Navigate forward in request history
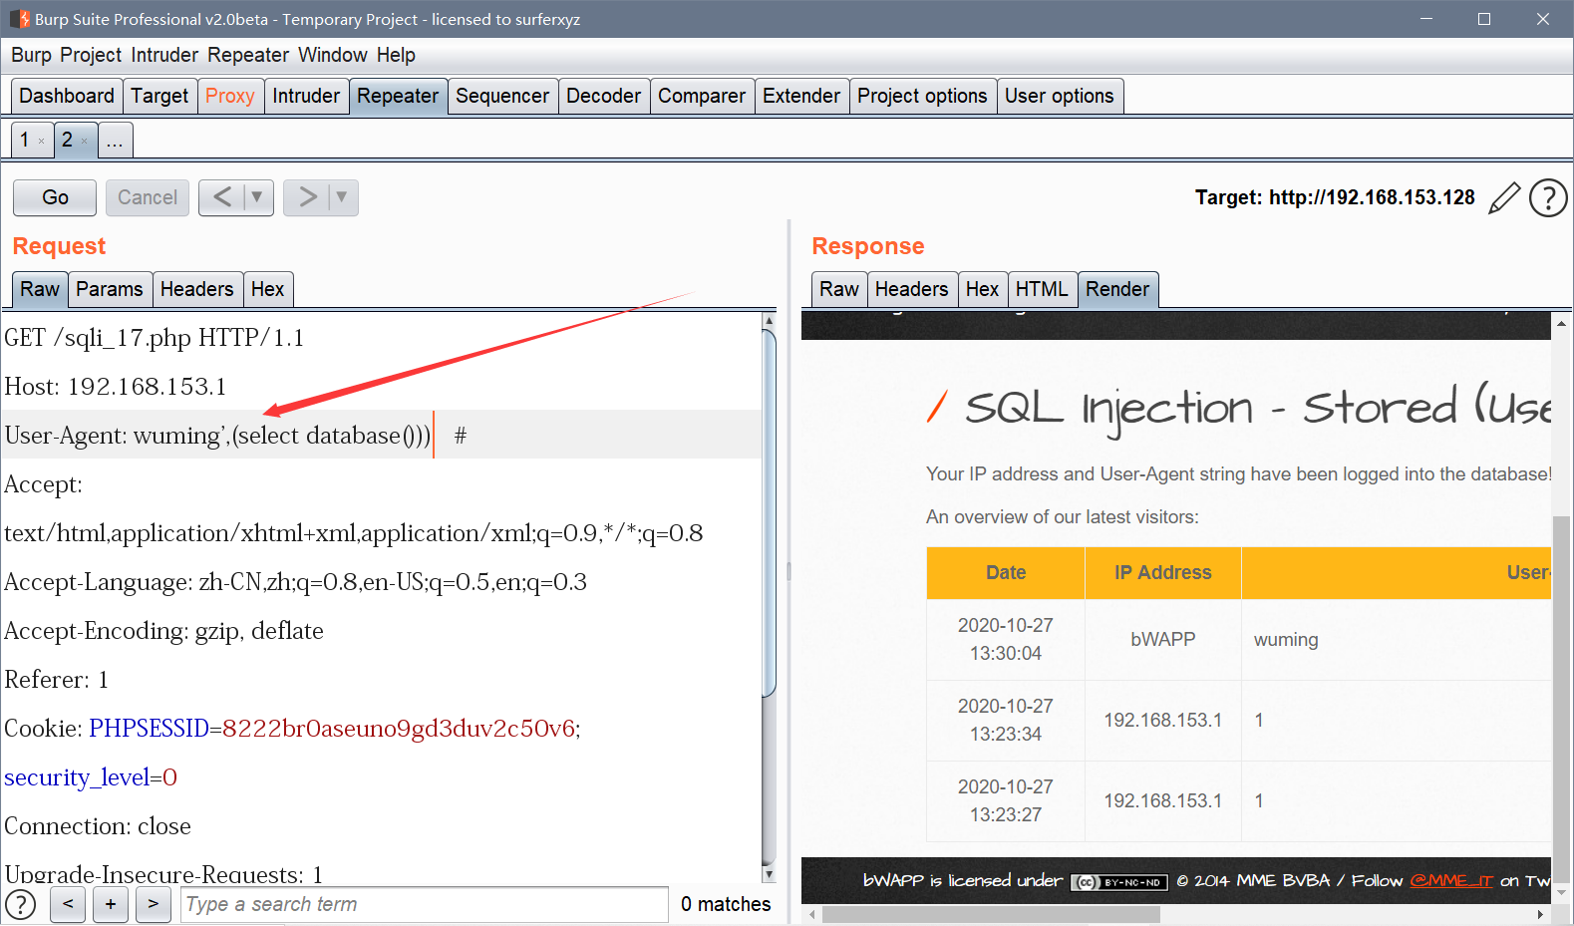This screenshot has height=926, width=1574. [x=307, y=197]
